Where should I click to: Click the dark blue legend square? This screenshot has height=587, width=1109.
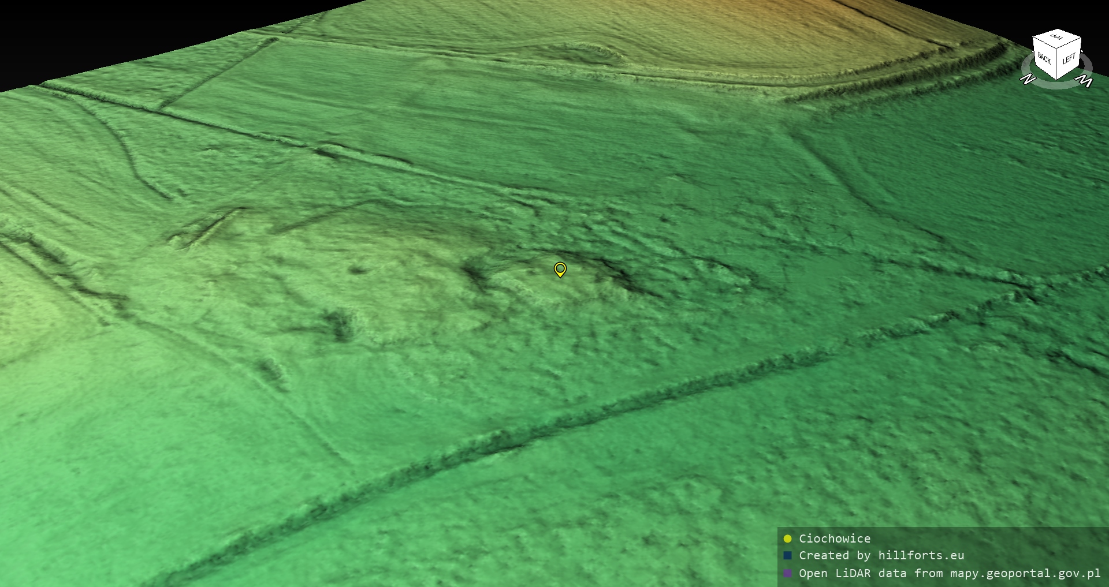[x=787, y=556]
